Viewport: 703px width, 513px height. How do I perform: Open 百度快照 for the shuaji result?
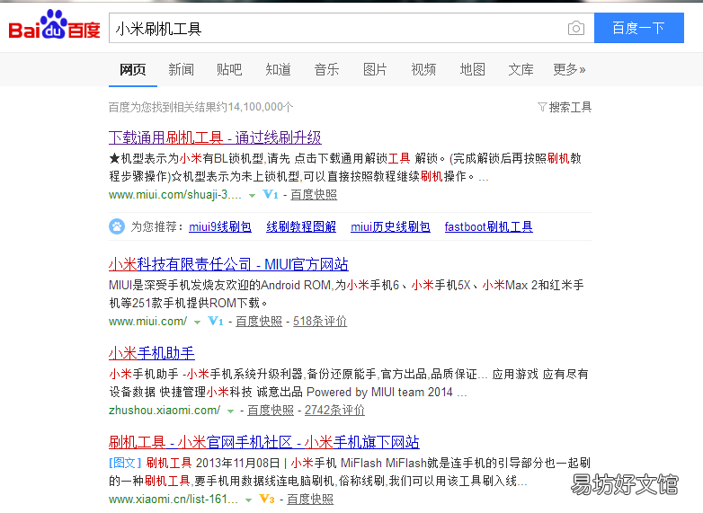[x=314, y=195]
